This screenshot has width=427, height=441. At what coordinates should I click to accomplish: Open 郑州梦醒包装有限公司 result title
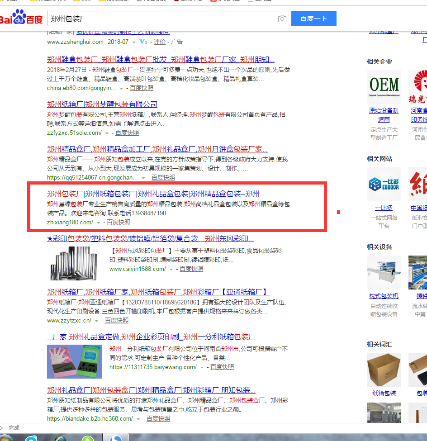click(x=102, y=104)
